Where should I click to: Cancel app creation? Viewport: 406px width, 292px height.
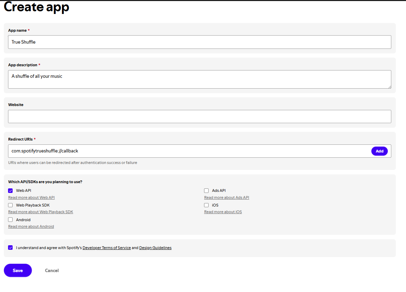(x=52, y=271)
